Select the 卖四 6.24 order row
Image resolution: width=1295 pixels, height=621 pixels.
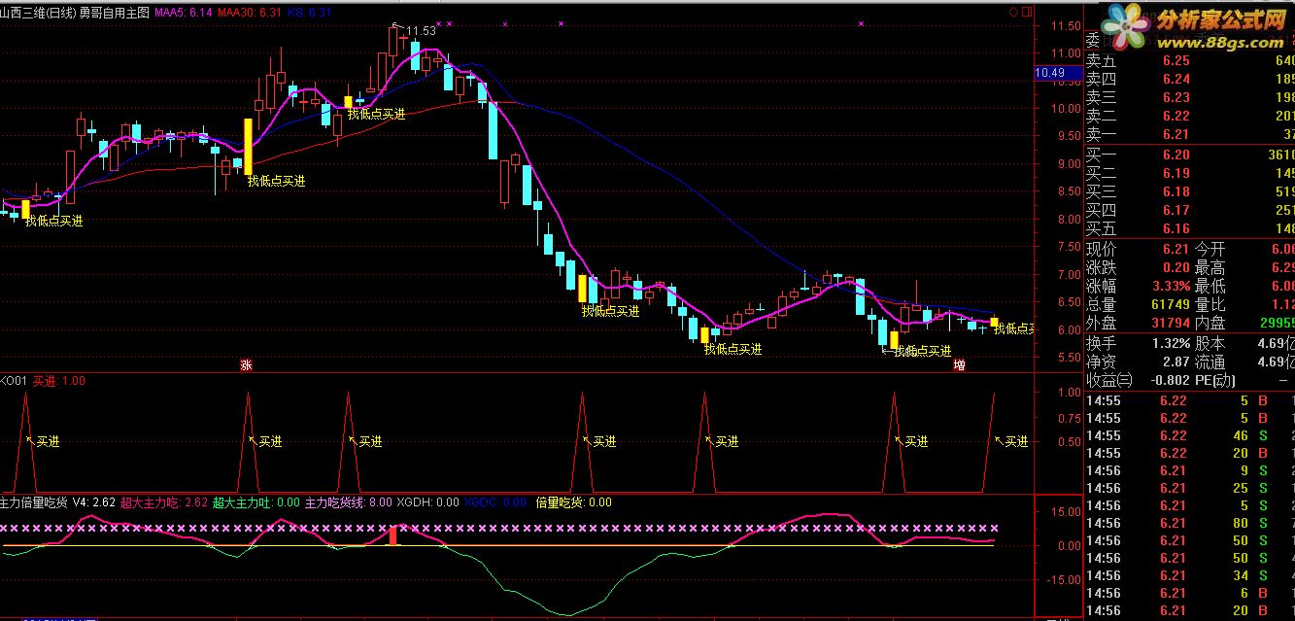point(1189,79)
